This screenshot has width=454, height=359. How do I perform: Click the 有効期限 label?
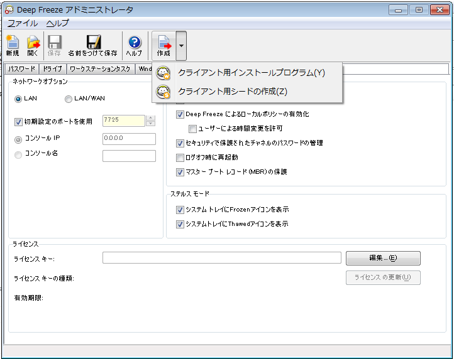[29, 298]
